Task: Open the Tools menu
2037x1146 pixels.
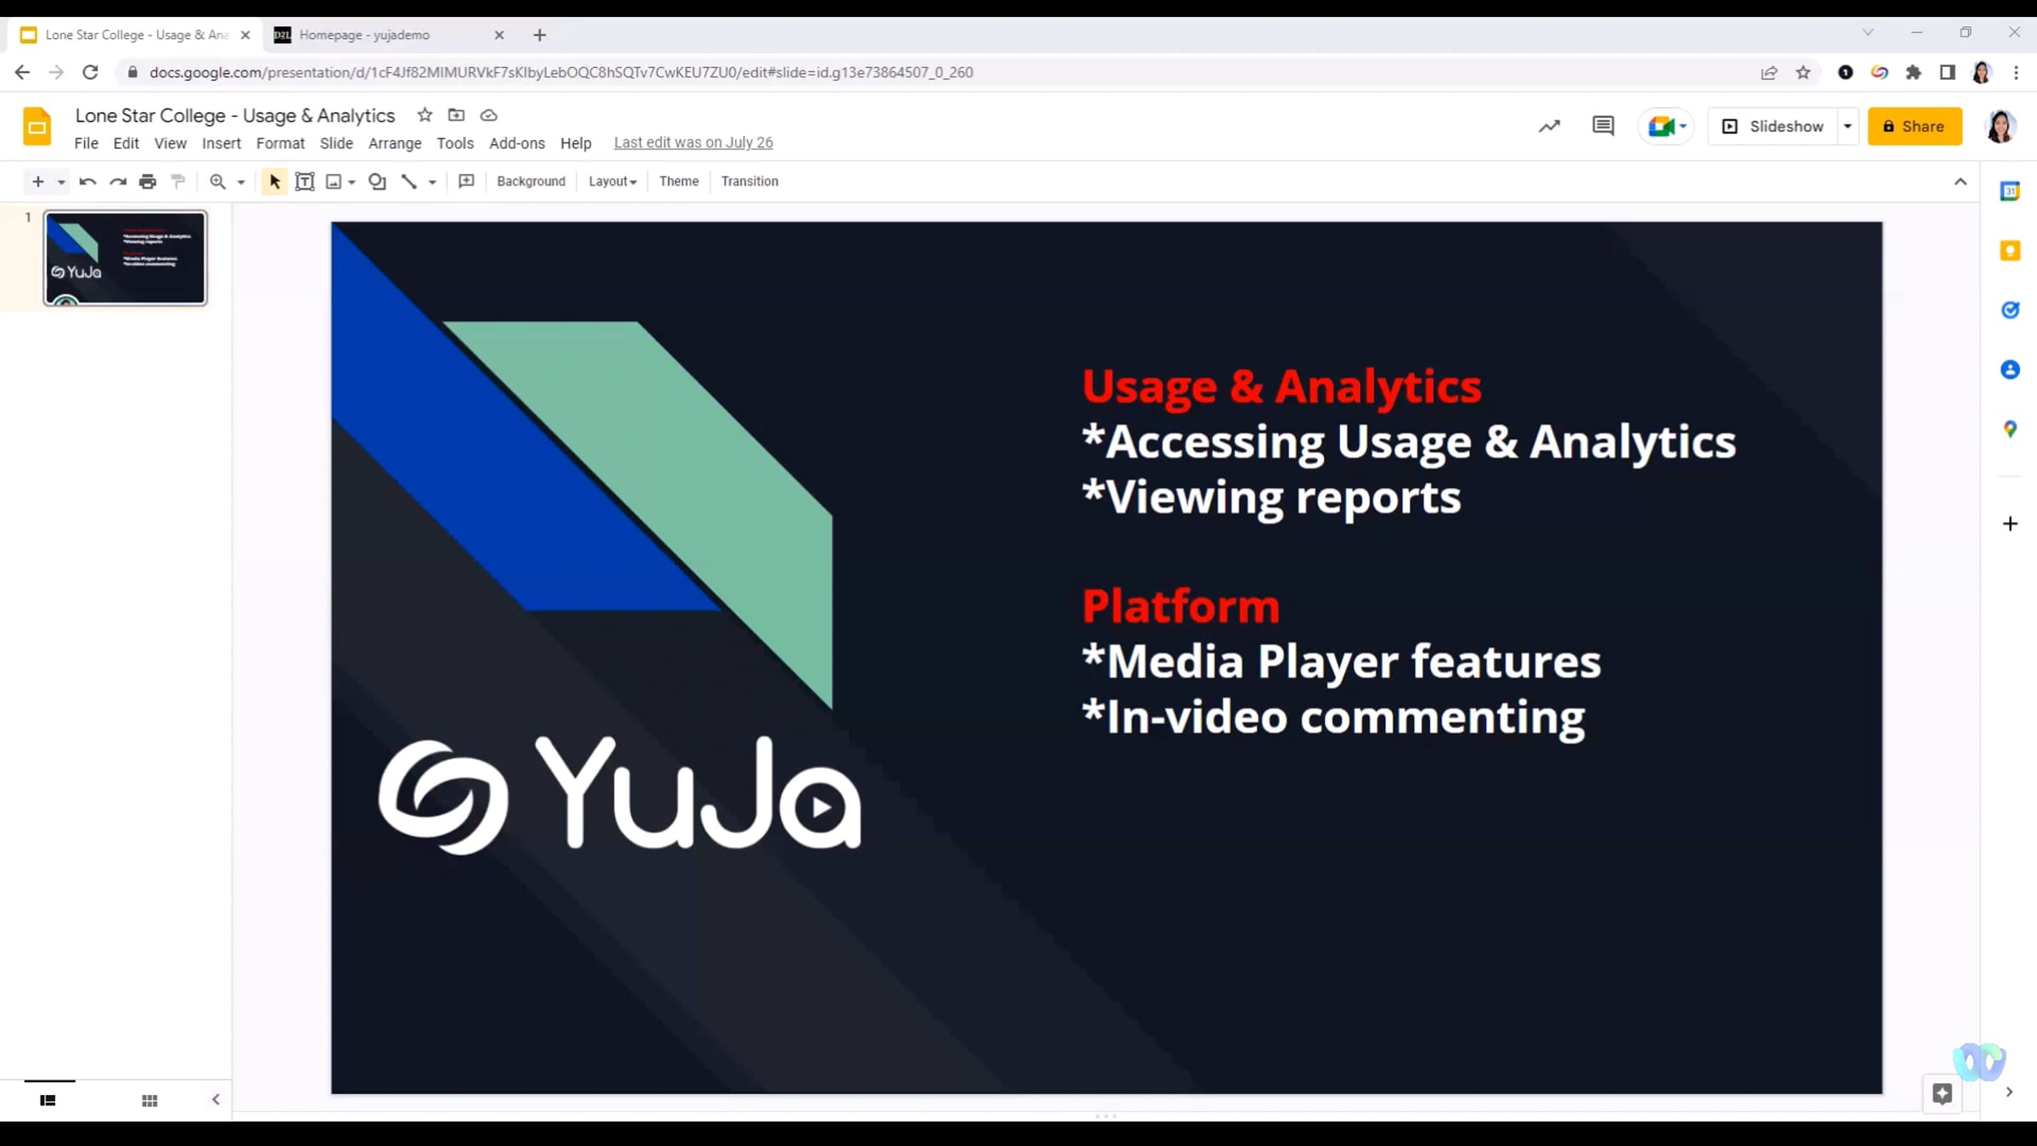Action: click(x=455, y=143)
